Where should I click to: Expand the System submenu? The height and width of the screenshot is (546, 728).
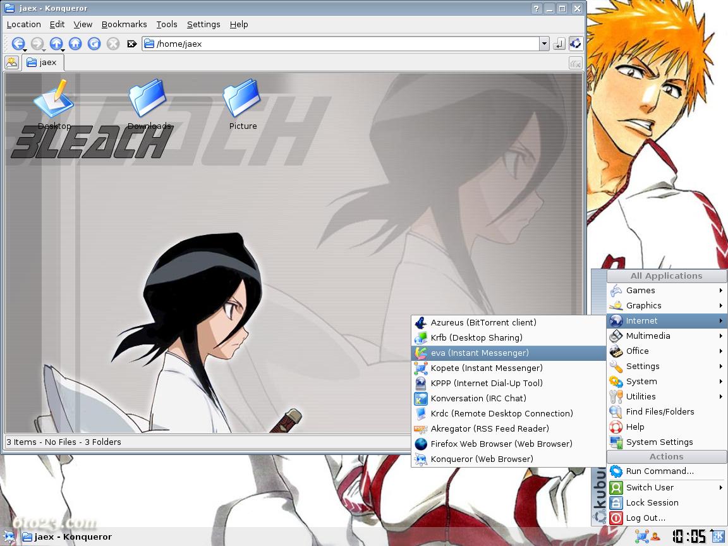(667, 381)
